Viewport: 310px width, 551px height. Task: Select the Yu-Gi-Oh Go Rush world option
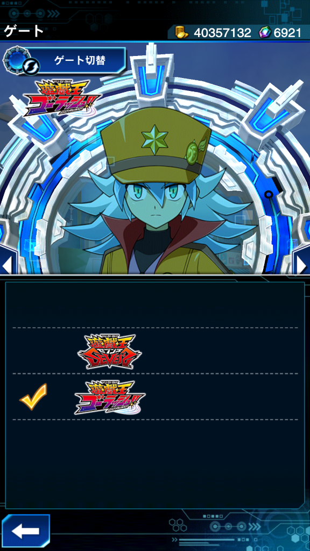pyautogui.click(x=155, y=397)
